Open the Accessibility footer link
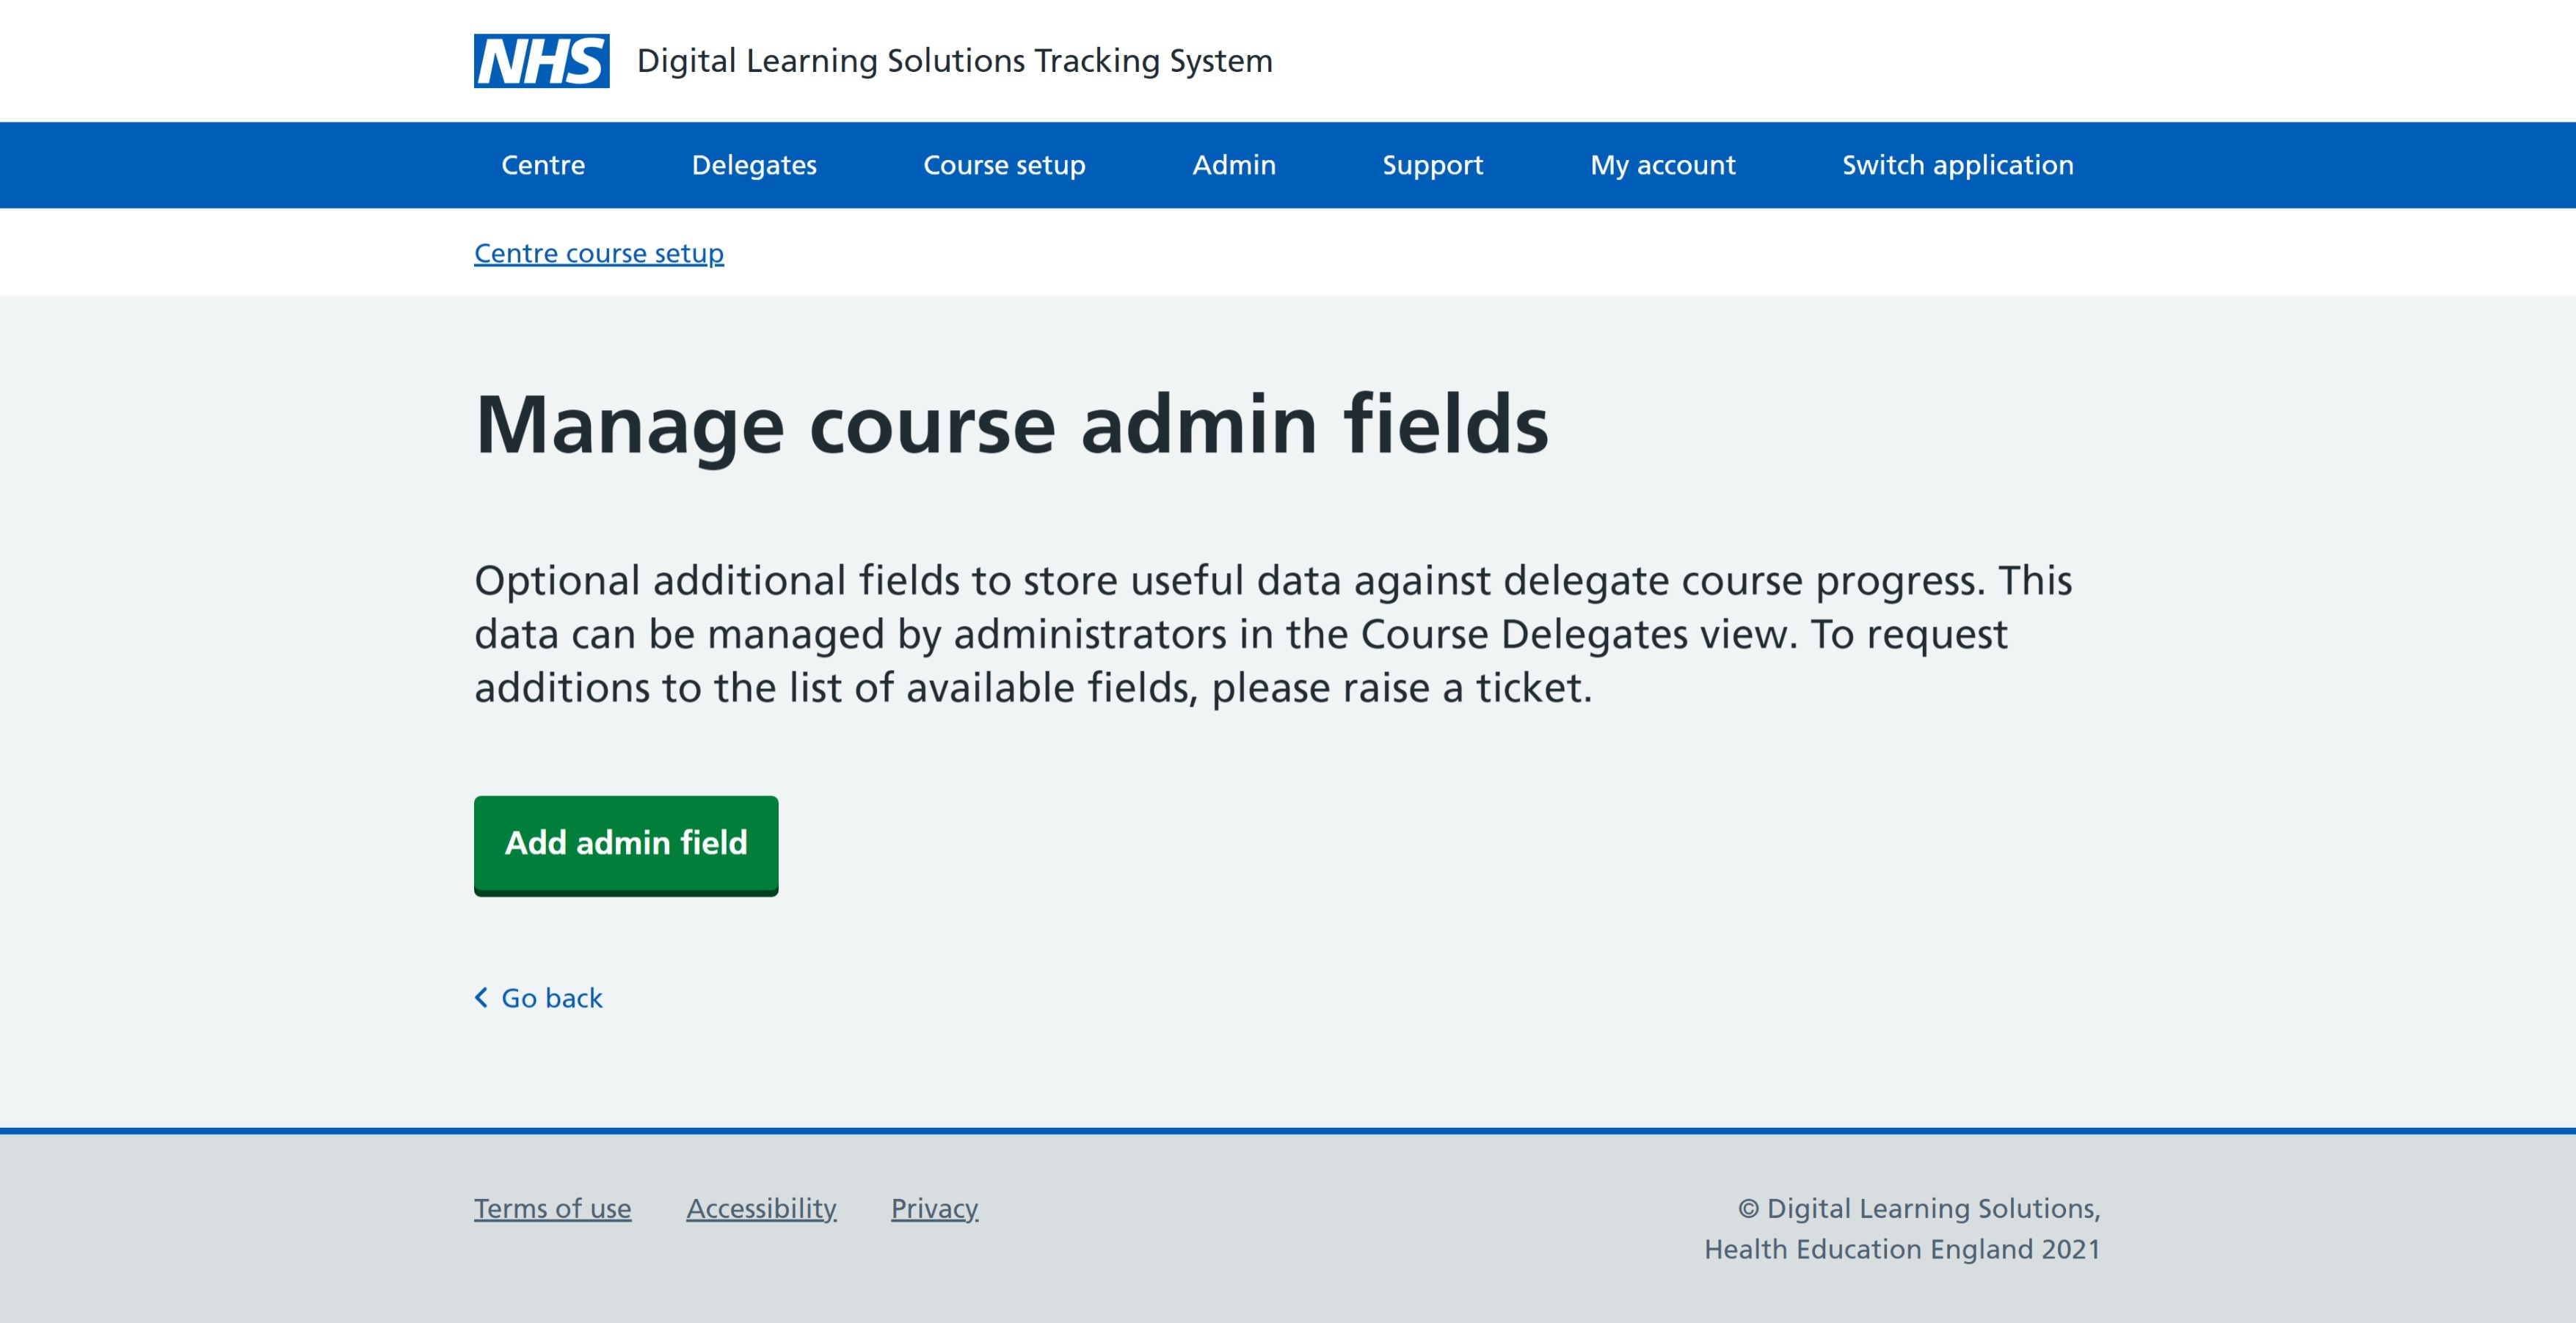 761,1208
